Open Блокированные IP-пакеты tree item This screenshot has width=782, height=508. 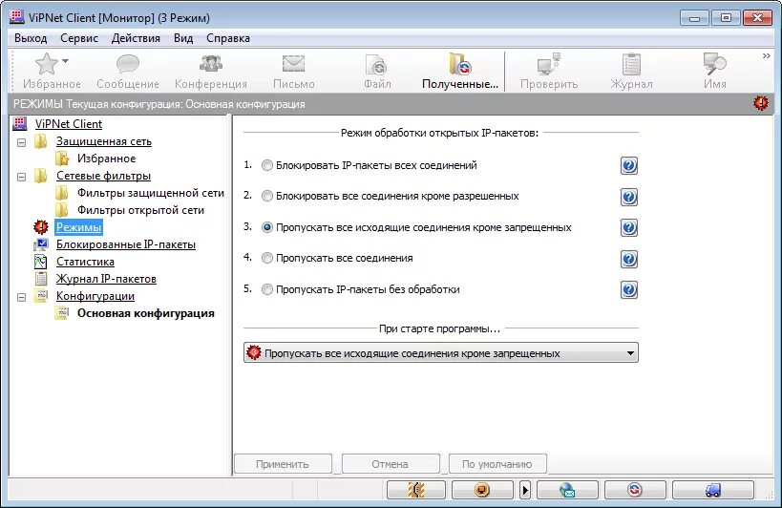point(126,244)
